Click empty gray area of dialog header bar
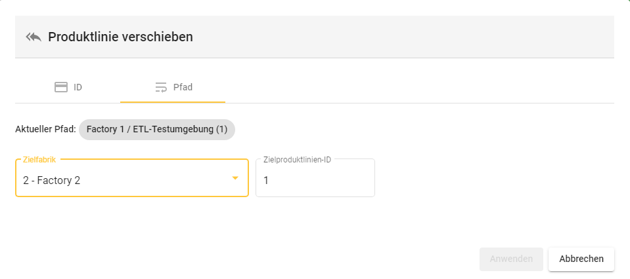This screenshot has height=279, width=630. [427, 37]
